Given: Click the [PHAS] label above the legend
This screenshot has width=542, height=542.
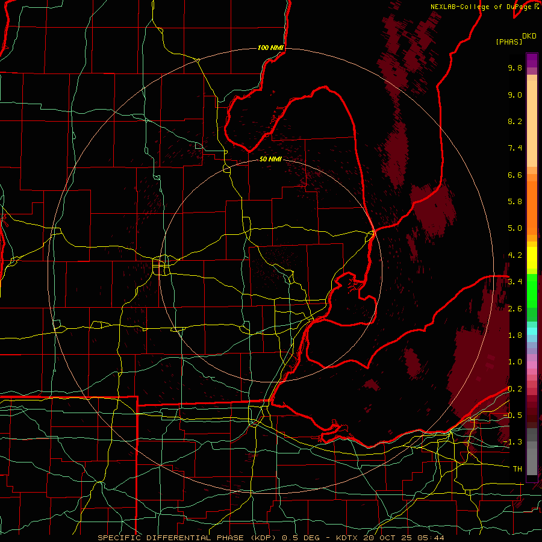Looking at the screenshot, I should (509, 42).
